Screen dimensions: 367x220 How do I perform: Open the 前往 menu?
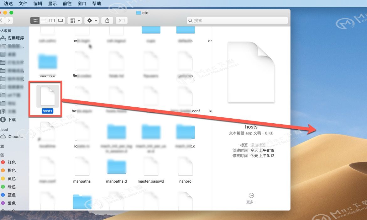pos(67,3)
